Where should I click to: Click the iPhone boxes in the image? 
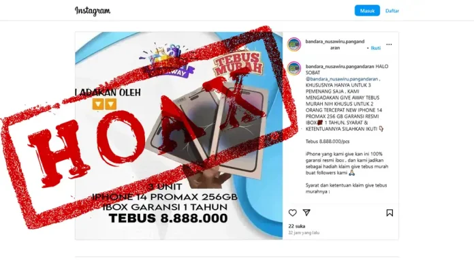[x=207, y=131]
